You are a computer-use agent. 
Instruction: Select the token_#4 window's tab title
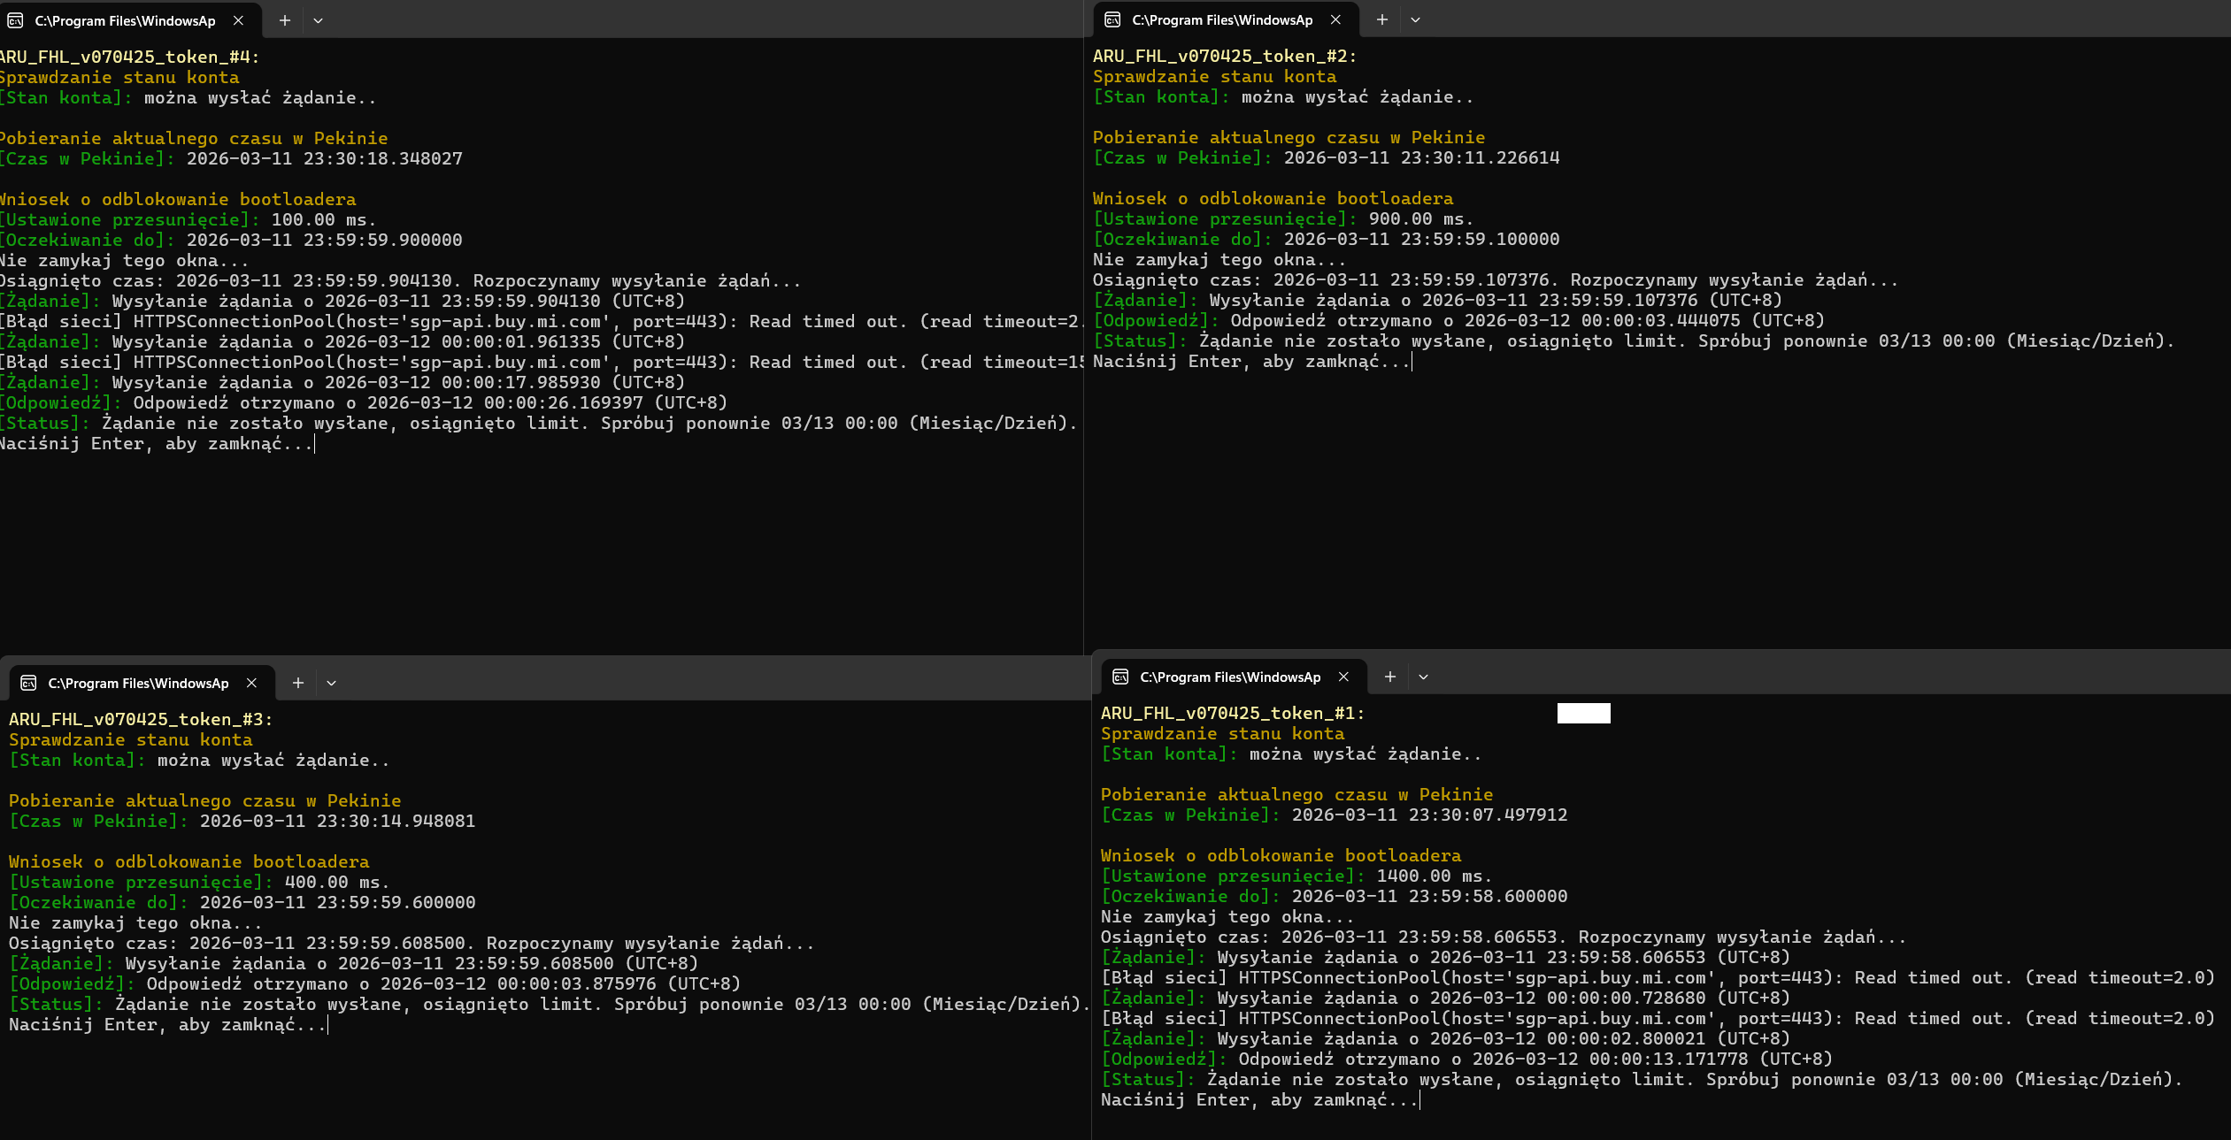point(125,20)
